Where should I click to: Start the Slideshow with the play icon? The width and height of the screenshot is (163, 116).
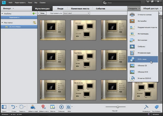coord(61,107)
